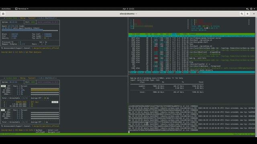Viewport: 257px width, 144px height.
Task: Open the hamburger menu in terminal header
Action: (247, 14)
